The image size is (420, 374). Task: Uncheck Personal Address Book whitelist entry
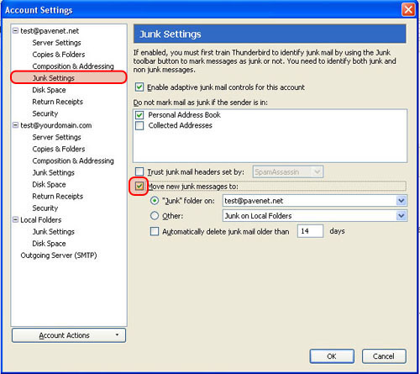[x=139, y=115]
